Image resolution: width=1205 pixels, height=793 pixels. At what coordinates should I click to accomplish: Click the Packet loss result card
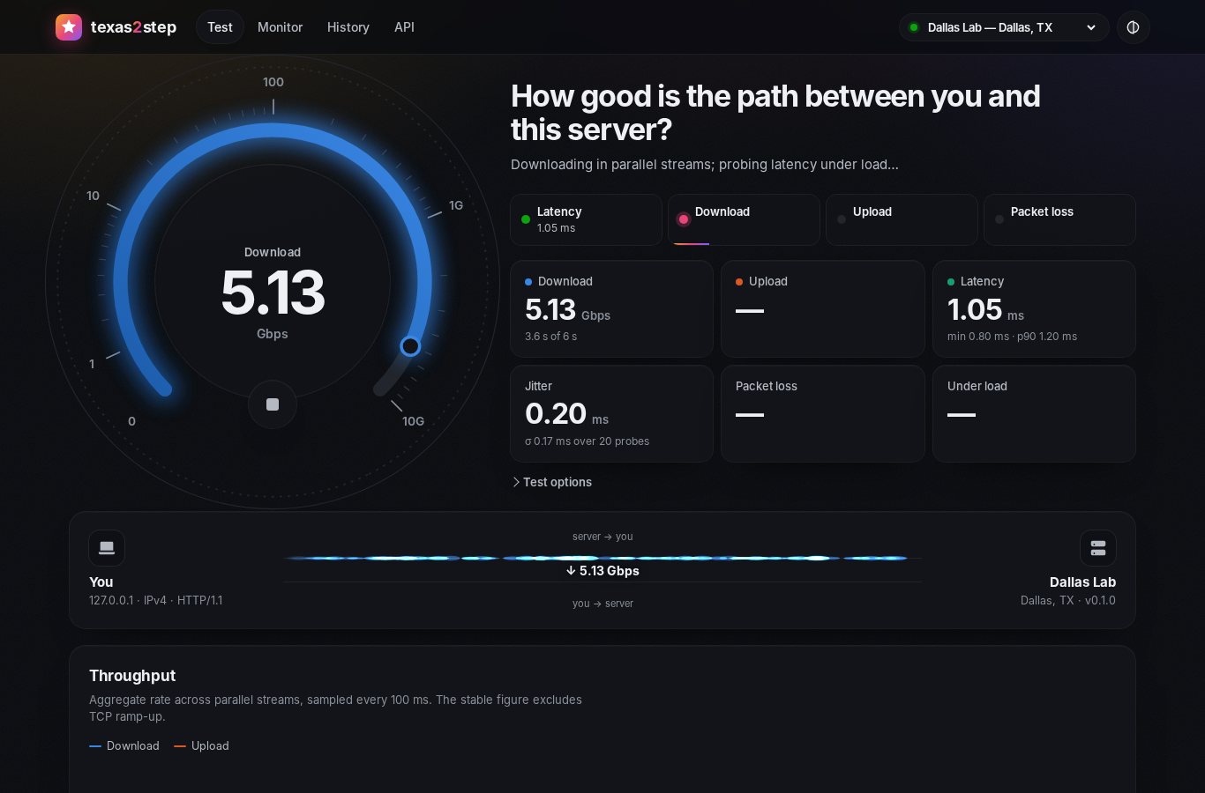tap(823, 413)
